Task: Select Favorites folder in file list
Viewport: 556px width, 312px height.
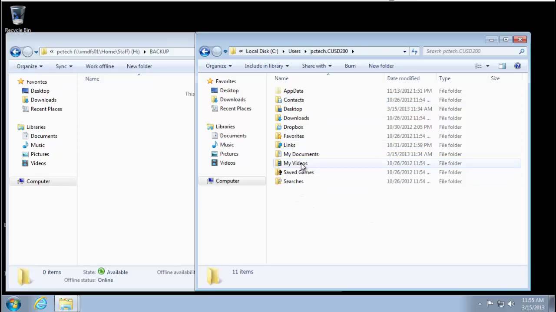Action: (294, 136)
